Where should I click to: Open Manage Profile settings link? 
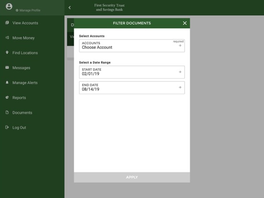(x=28, y=10)
